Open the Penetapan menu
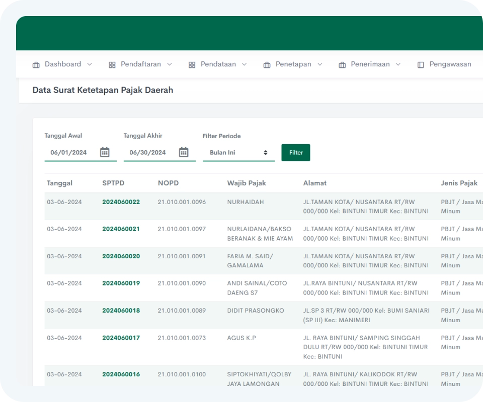The width and height of the screenshot is (483, 402). (293, 64)
